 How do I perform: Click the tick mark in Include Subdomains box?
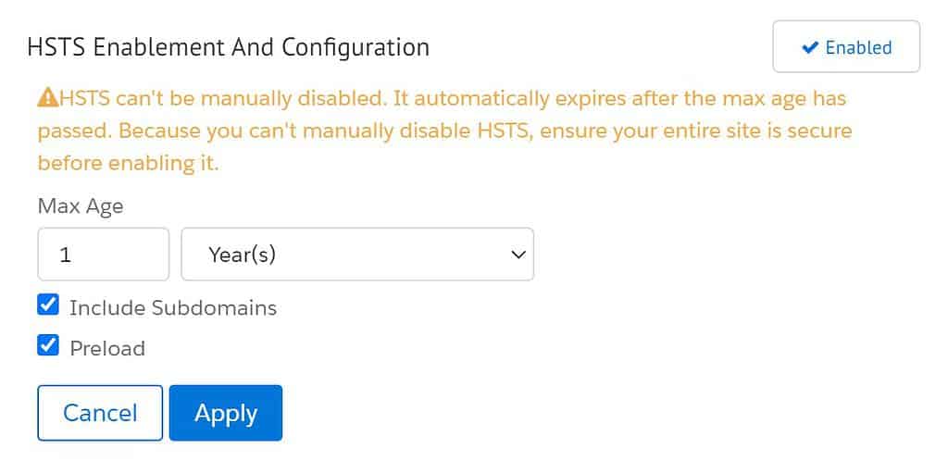(48, 305)
